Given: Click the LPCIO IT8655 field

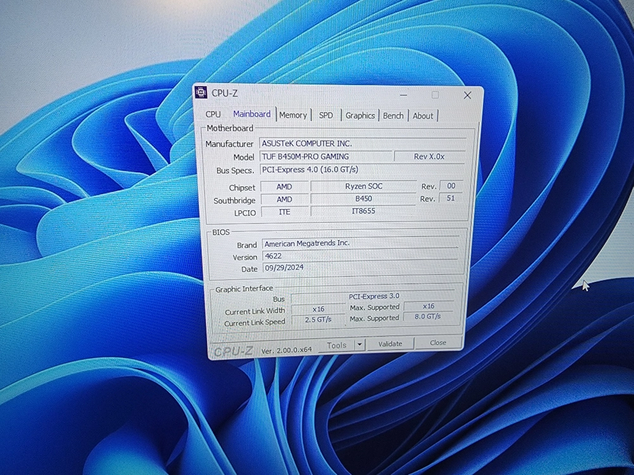Looking at the screenshot, I should click(x=363, y=211).
